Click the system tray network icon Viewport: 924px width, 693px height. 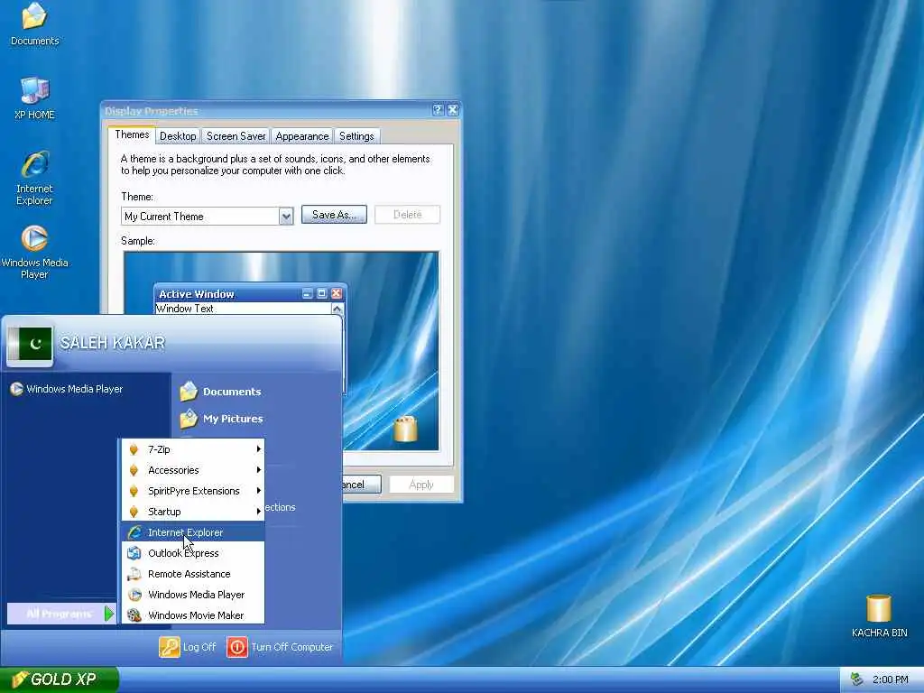(857, 679)
